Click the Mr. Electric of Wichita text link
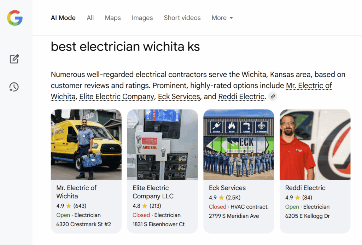 point(308,86)
